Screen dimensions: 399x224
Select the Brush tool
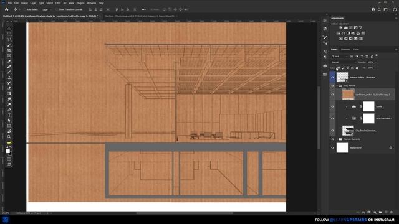[9, 72]
